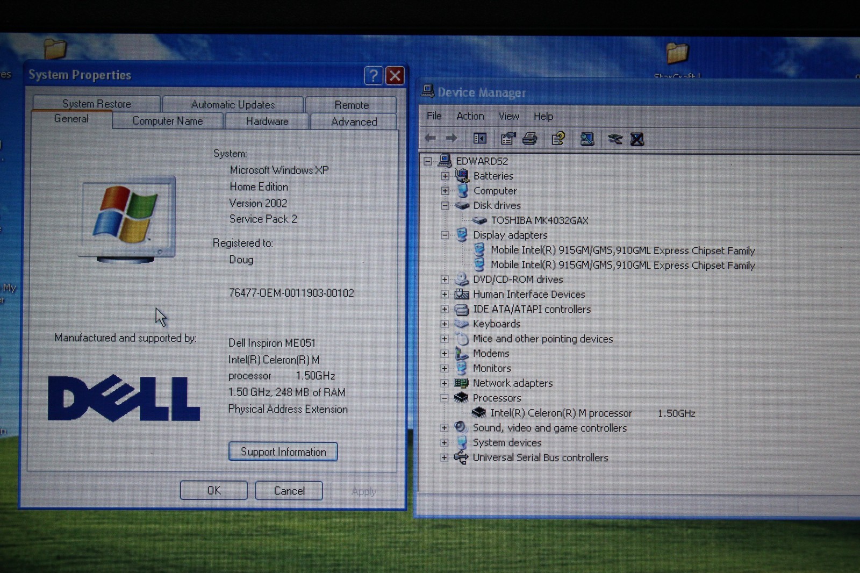Select the second Mobile Intel 915GM display adapter
This screenshot has height=573, width=860.
tap(622, 265)
